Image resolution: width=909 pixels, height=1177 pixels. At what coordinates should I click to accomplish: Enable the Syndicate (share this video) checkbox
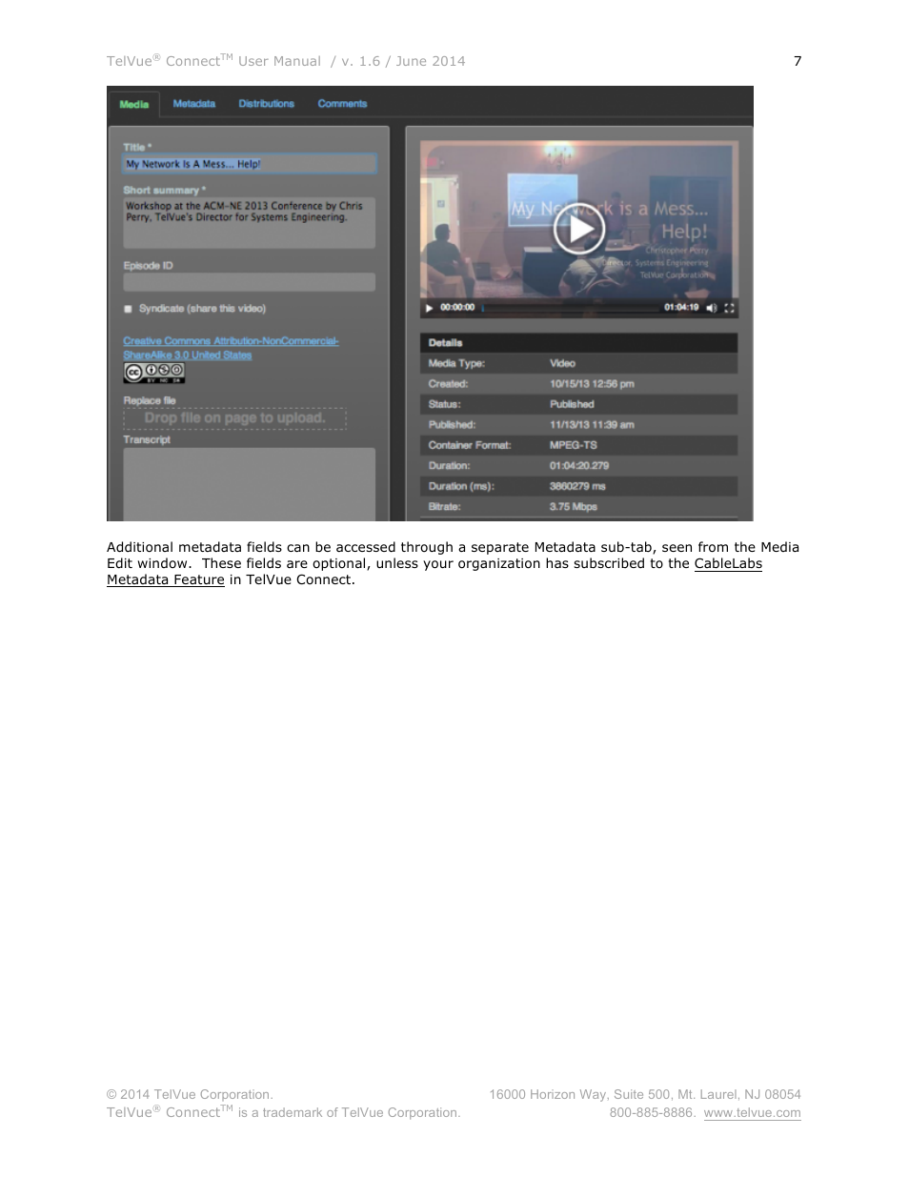[x=128, y=309]
